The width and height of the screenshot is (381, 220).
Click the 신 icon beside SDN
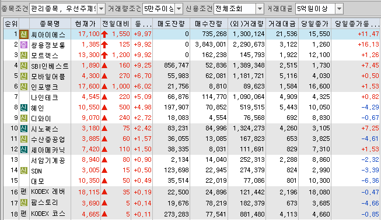(24, 170)
